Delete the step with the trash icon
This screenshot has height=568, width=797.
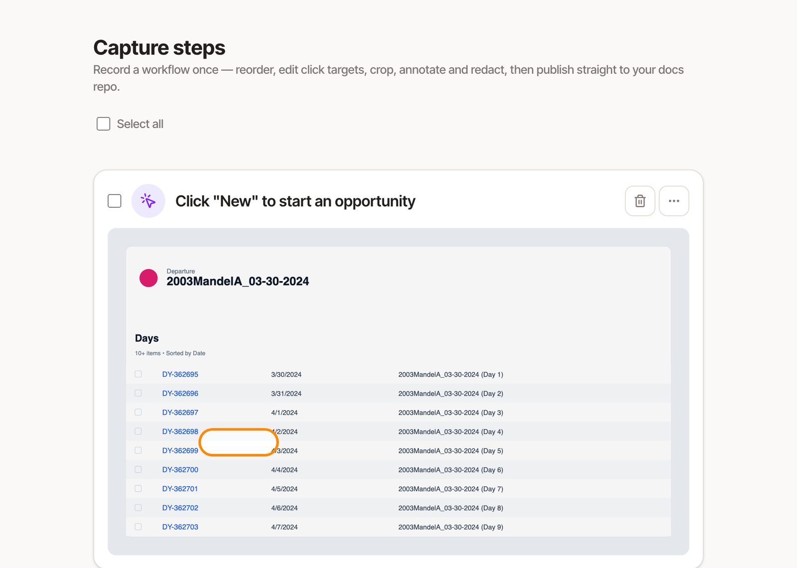(640, 201)
